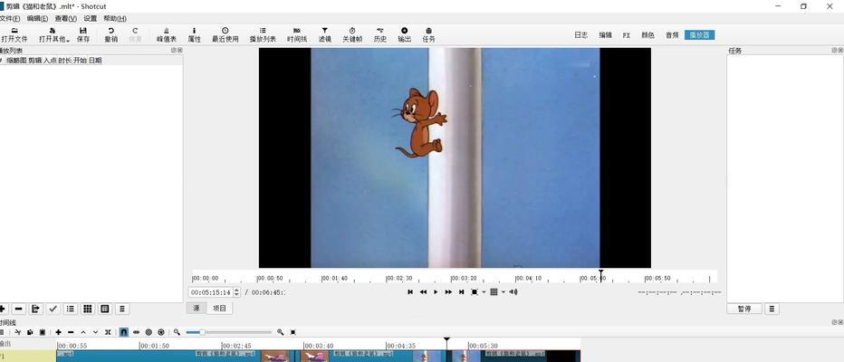Add to playlist with plus button
This screenshot has height=362, width=844.
pos(3,309)
